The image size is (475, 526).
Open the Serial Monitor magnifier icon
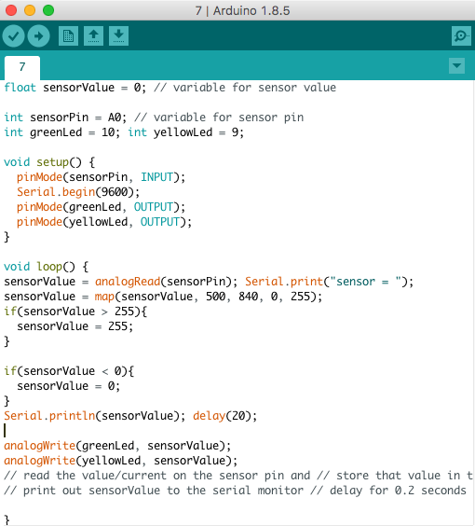(x=461, y=35)
